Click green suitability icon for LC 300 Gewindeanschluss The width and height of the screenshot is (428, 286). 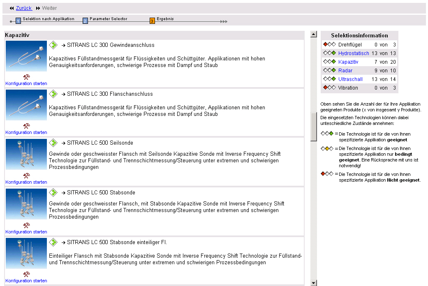click(x=53, y=45)
